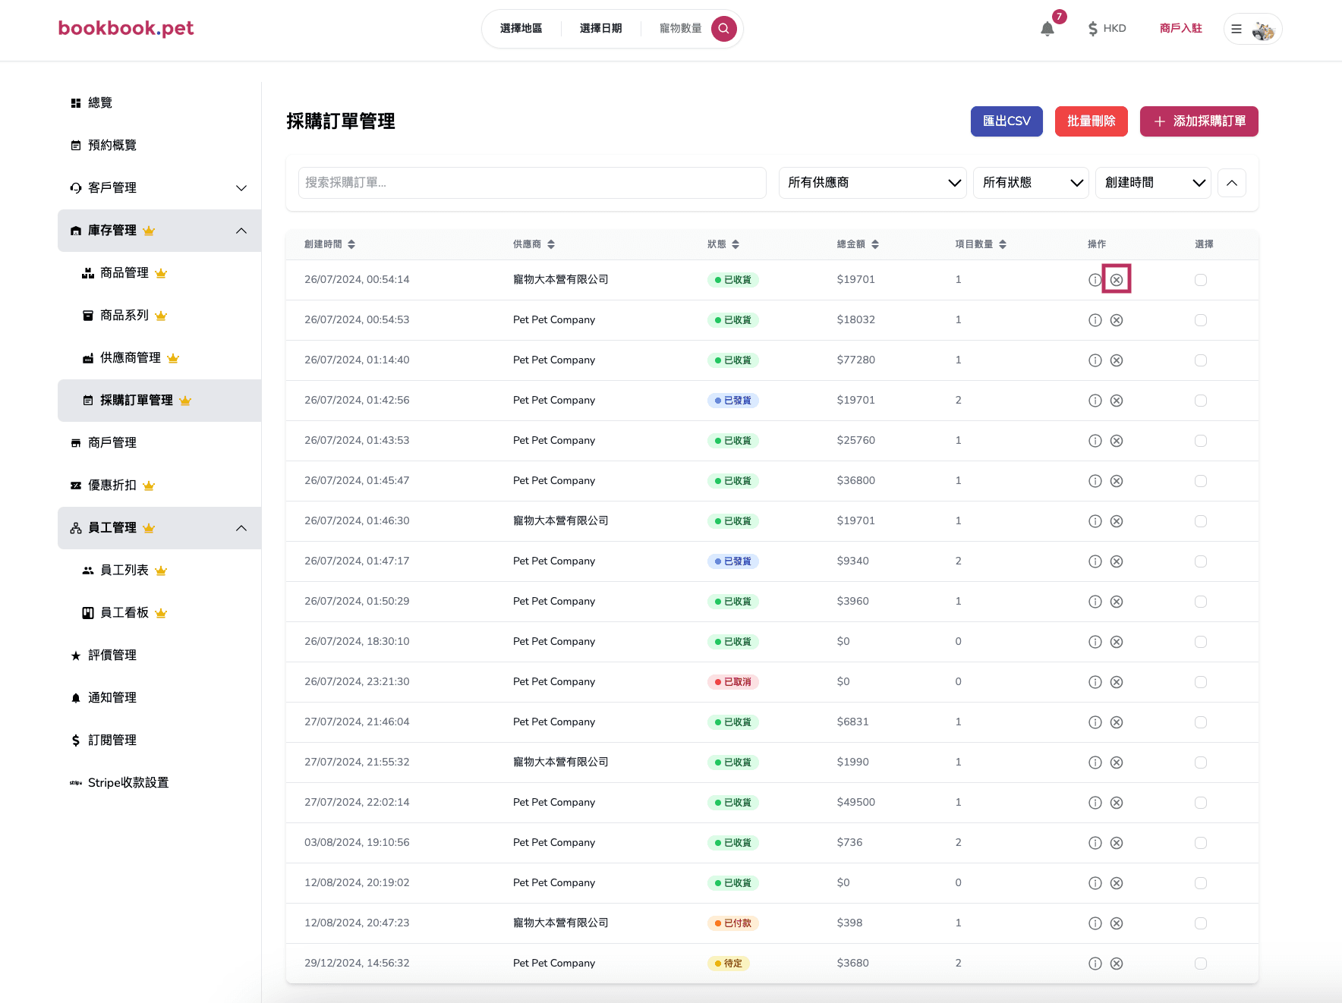Sort by 項目數量 column arrows
Viewport: 1342px width, 1003px height.
pos(1003,244)
